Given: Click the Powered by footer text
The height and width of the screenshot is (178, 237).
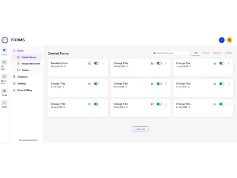Looking at the screenshot, I should (28, 140).
